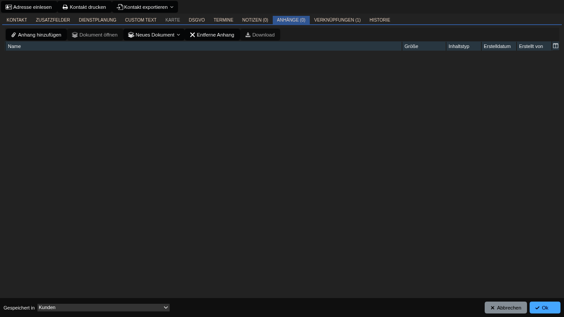The height and width of the screenshot is (317, 564).
Task: Open the ZUSATZFELDER tab
Action: (x=53, y=20)
